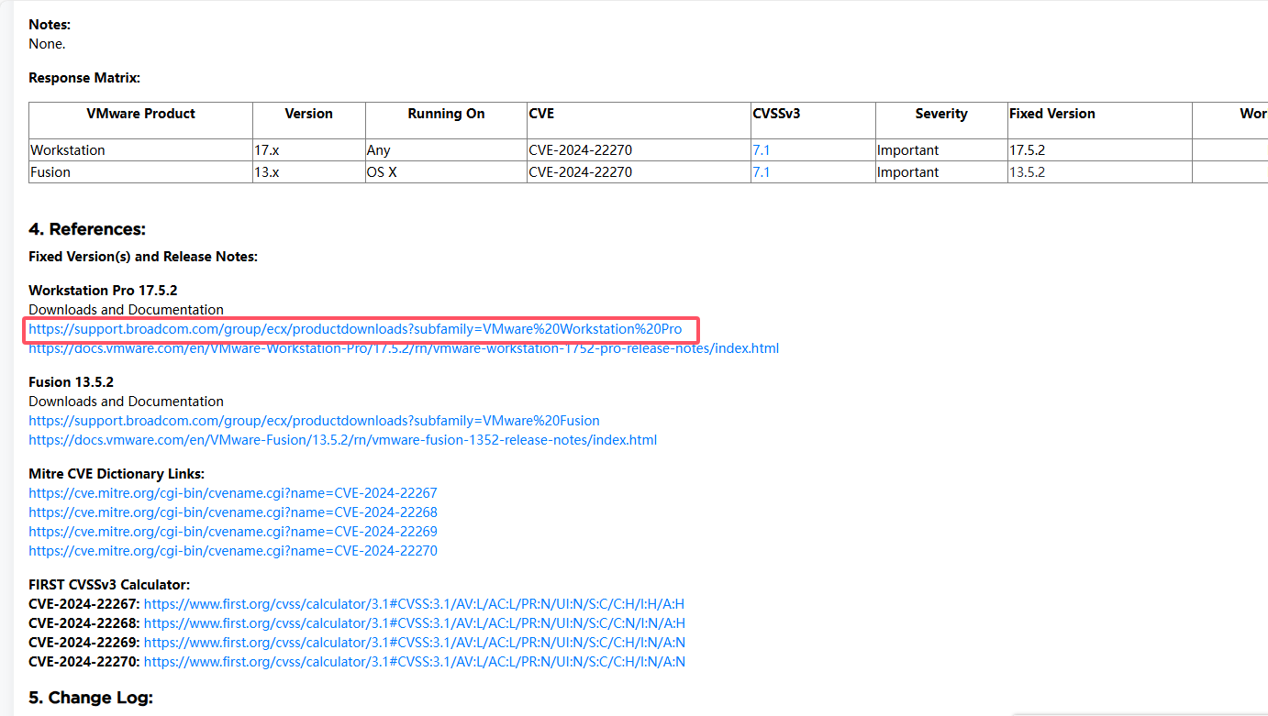Open Mitre link for CVE-2024-22267
Viewport: 1268px width, 716px height.
tap(233, 493)
